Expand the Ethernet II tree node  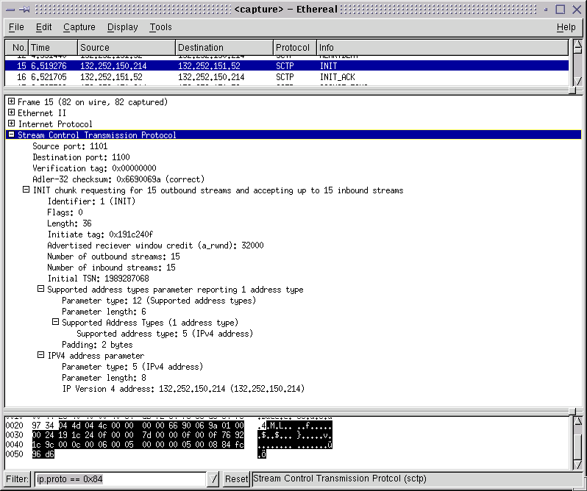click(11, 113)
